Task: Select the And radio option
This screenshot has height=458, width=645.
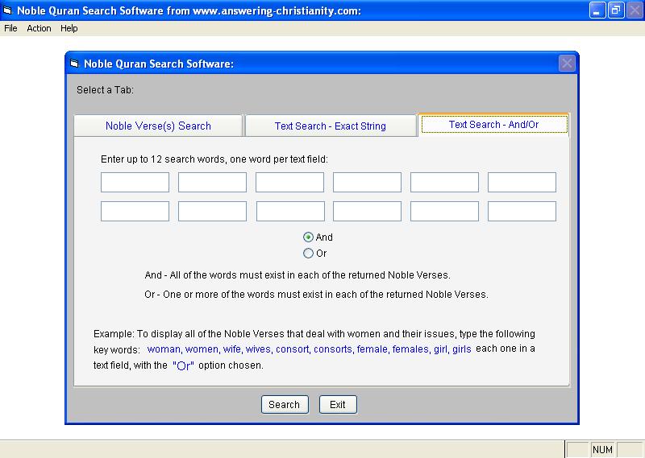Action: 318,237
